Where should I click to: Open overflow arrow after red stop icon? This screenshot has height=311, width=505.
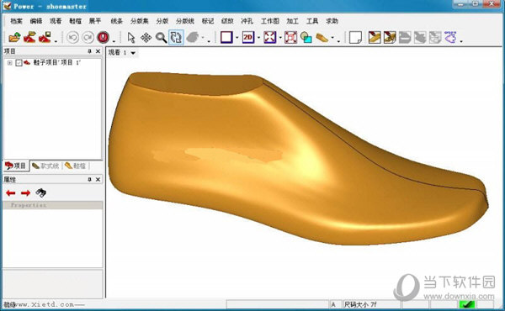tap(114, 41)
